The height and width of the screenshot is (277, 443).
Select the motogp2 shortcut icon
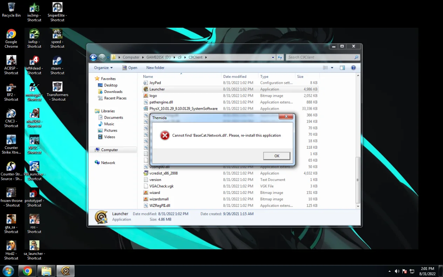click(x=34, y=92)
